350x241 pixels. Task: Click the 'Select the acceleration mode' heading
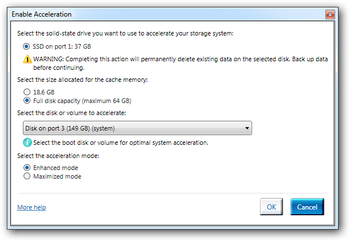[58, 156]
